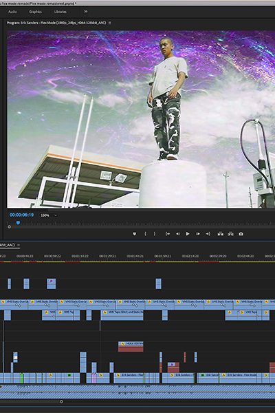Click the 00:00:44:22 timeline ruler mark

click(x=25, y=256)
